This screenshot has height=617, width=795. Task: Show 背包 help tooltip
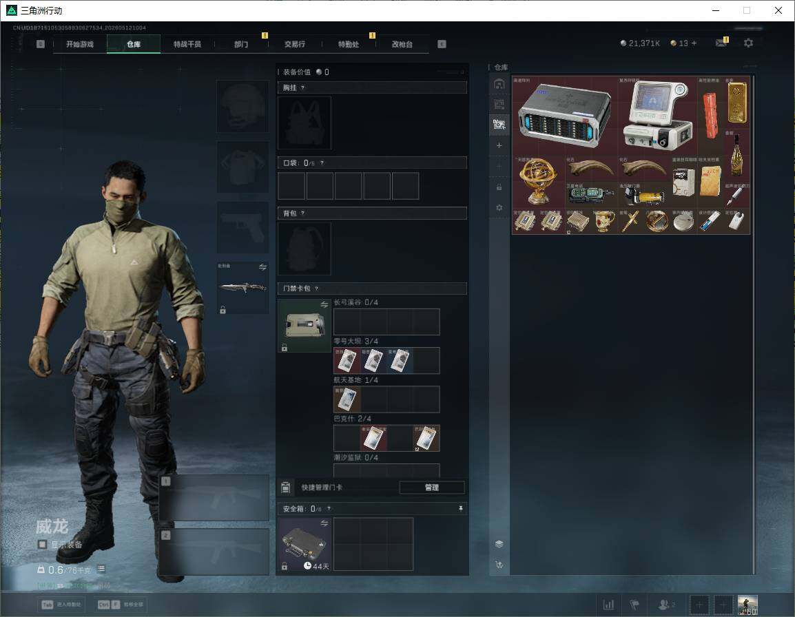[x=302, y=213]
